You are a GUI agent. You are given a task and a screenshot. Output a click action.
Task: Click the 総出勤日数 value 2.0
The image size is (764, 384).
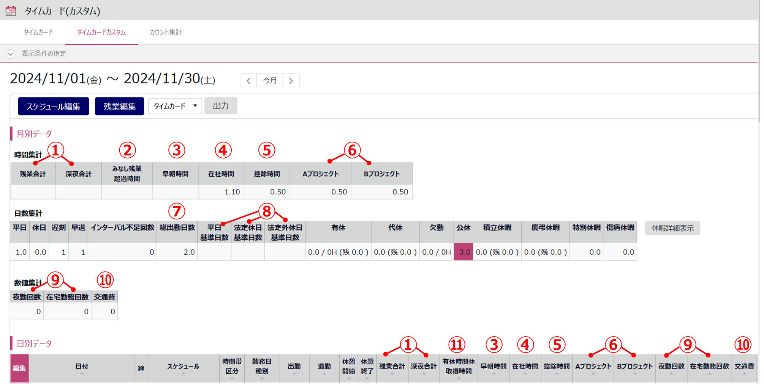tap(177, 252)
